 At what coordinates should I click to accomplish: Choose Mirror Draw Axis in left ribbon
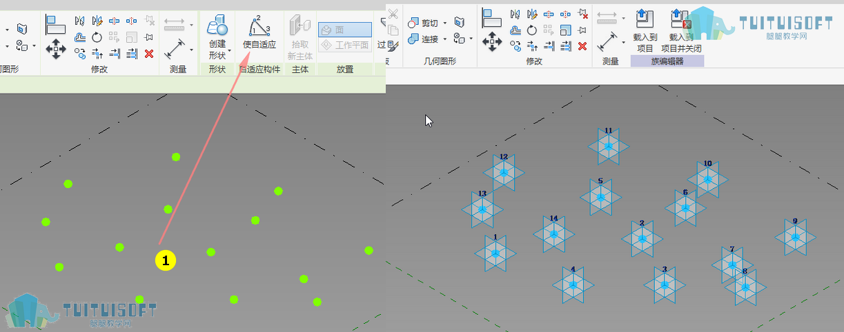[x=97, y=21]
